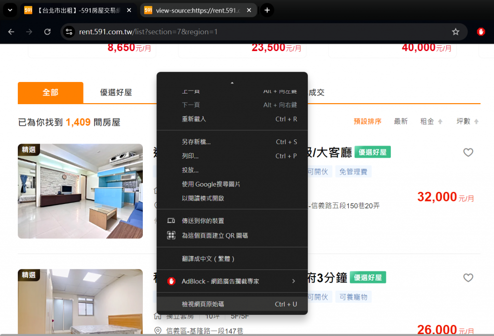Choose 另存新檔 in the context menu
The image size is (494, 336).
232,142
